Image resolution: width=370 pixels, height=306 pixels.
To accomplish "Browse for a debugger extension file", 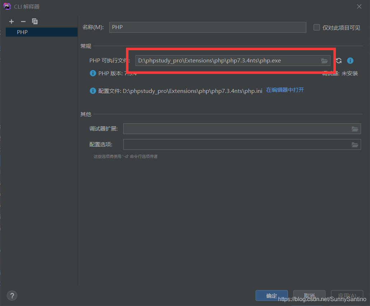I will click(x=355, y=128).
